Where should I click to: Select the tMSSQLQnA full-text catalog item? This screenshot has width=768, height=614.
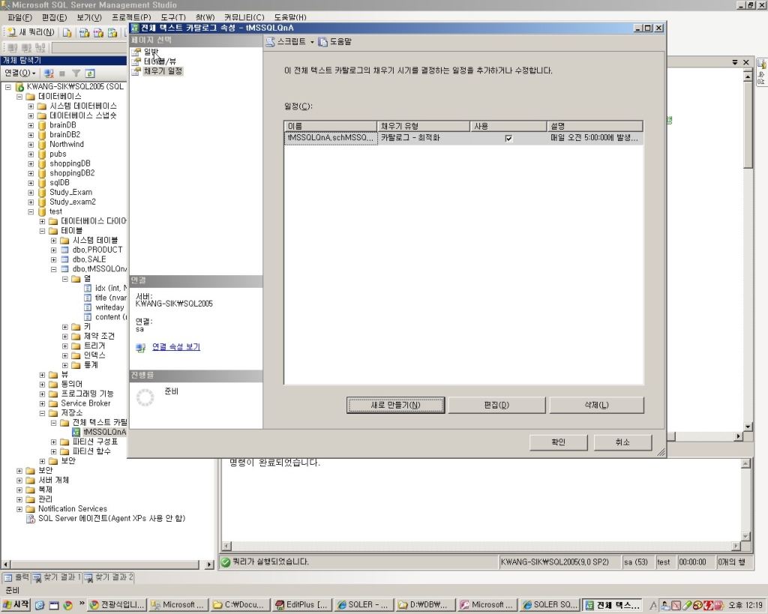pyautogui.click(x=104, y=432)
